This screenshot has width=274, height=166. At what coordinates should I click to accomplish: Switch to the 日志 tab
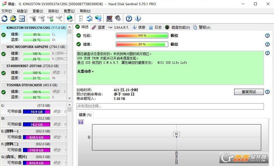pyautogui.click(x=155, y=27)
